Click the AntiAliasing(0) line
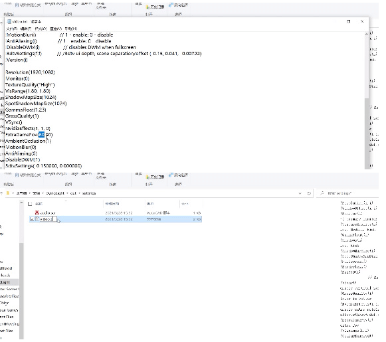The width and height of the screenshot is (386, 342). tap(21, 154)
